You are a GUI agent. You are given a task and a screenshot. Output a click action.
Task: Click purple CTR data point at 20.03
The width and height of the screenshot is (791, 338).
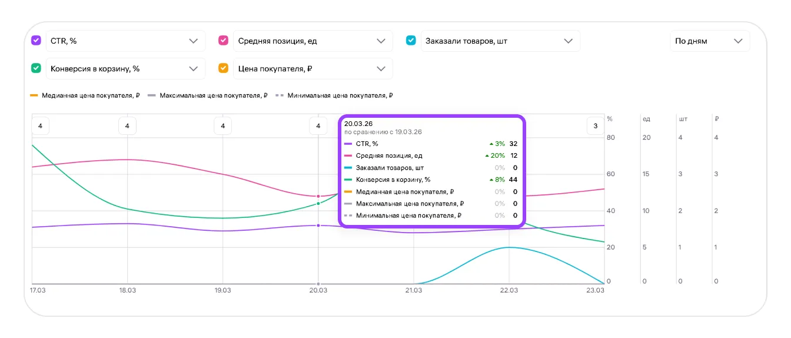tap(318, 226)
